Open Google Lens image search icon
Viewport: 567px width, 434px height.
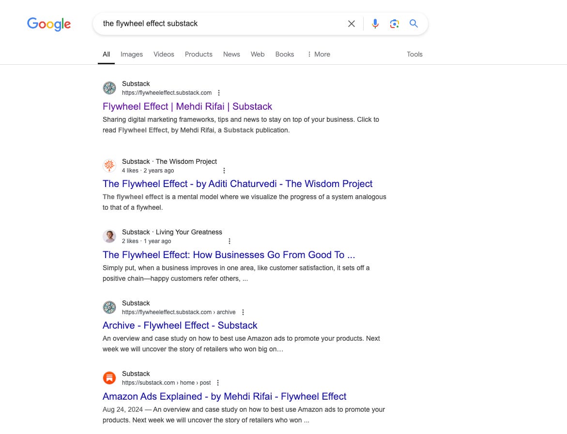coord(394,24)
